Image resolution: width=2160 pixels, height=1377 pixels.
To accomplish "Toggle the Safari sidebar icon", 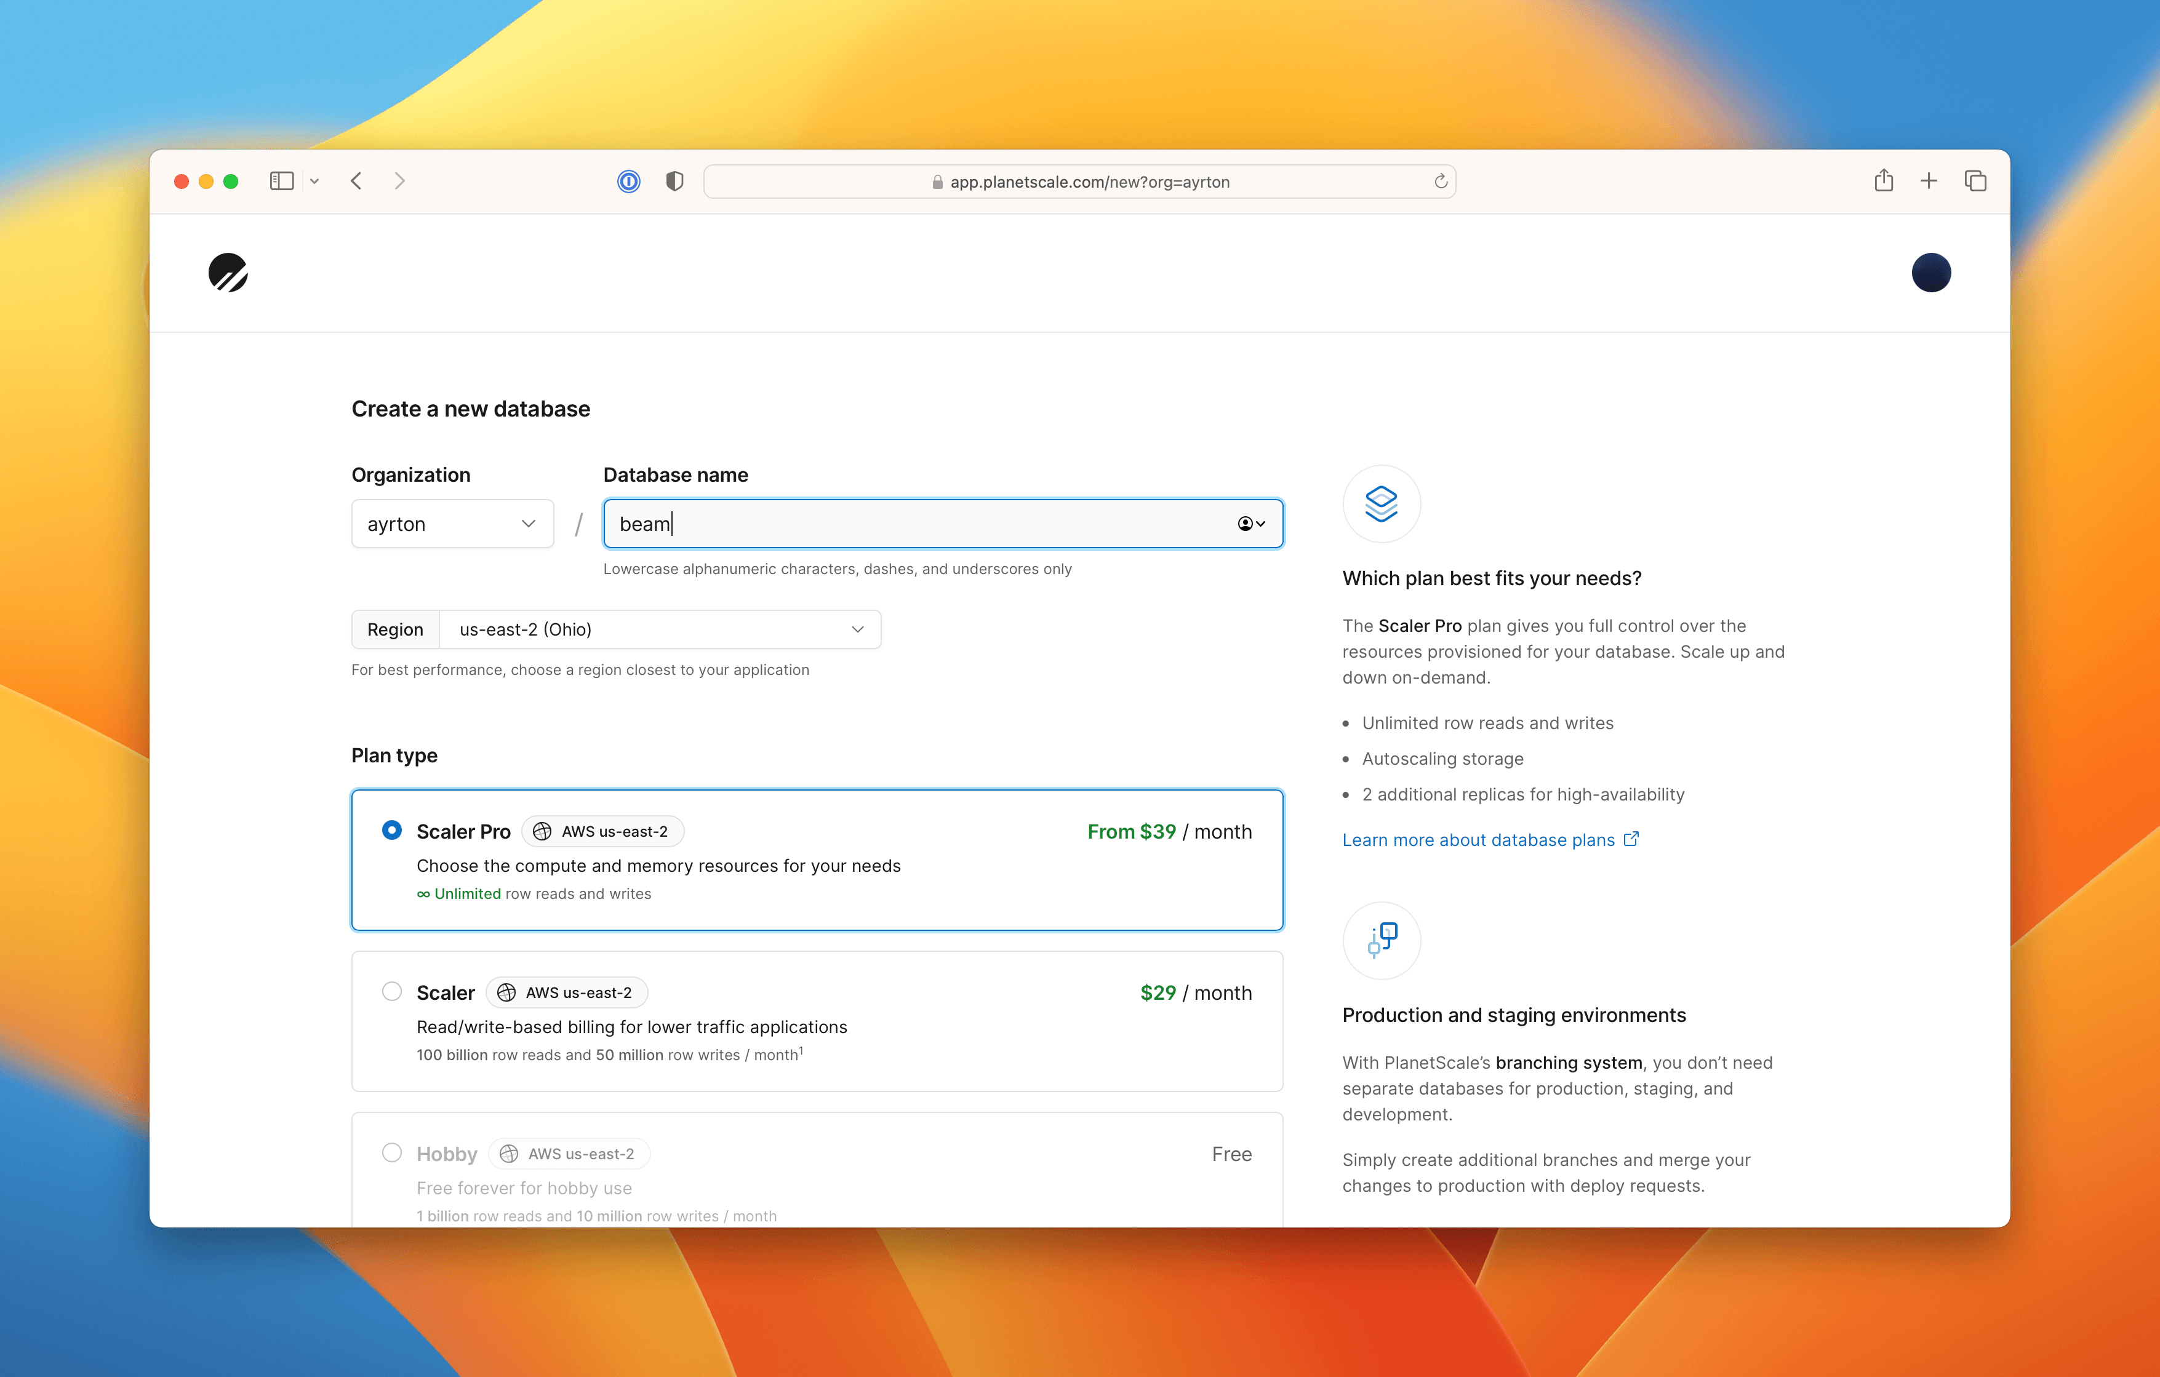I will pos(282,182).
